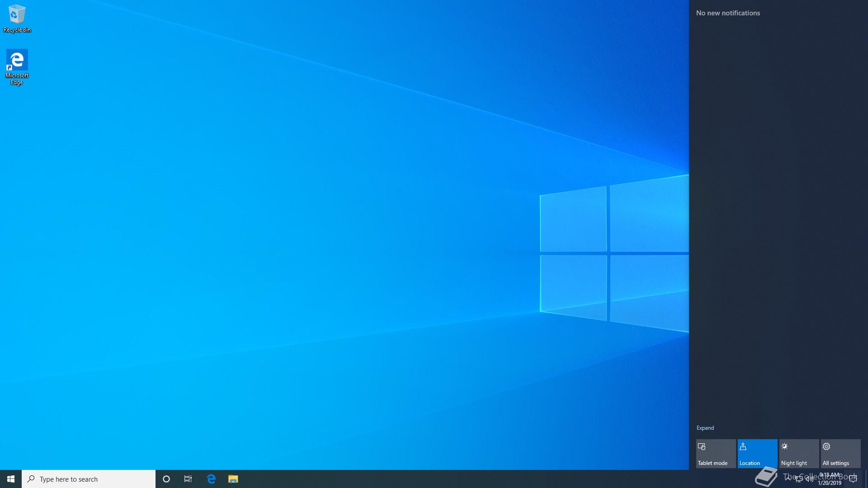
Task: Click the network icon in system tray
Action: pyautogui.click(x=799, y=479)
